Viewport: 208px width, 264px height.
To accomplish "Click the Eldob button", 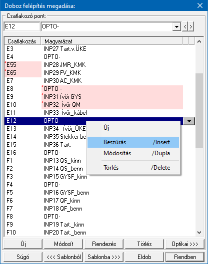I will click(x=144, y=257).
